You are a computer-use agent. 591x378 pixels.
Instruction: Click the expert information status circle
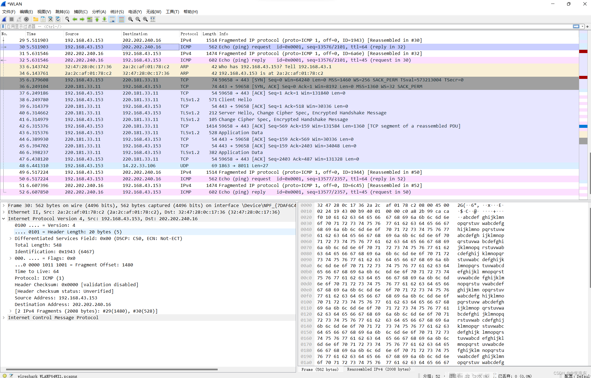(x=4, y=376)
